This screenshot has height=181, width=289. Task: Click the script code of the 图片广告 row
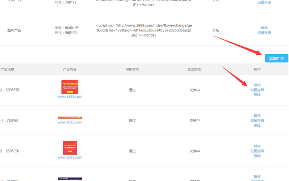144,30
